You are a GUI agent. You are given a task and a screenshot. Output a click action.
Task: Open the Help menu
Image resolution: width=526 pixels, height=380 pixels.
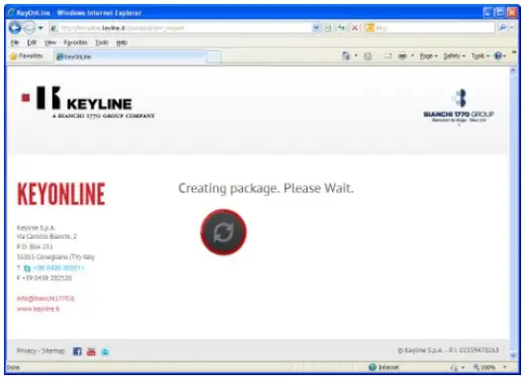(122, 42)
